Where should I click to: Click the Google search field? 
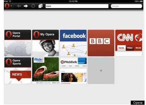(x=126, y=6)
